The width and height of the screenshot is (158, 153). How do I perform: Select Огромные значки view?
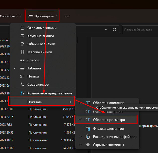pos(43,28)
